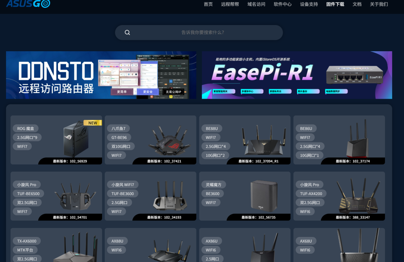
Task: Click the TUF-AX4200 router image
Action: pyautogui.click(x=358, y=196)
